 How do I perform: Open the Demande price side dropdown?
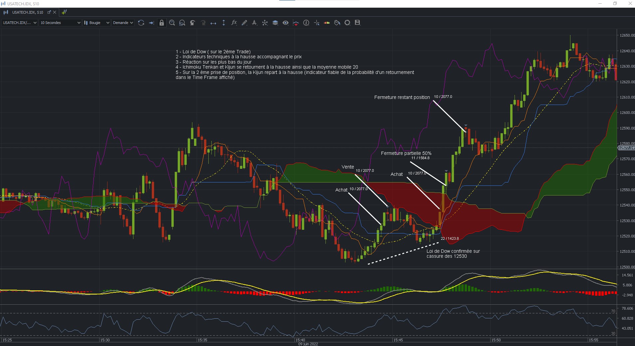[x=123, y=23]
